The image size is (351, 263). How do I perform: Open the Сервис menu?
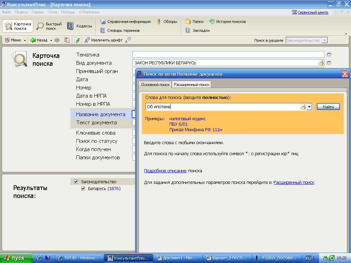tap(38, 12)
